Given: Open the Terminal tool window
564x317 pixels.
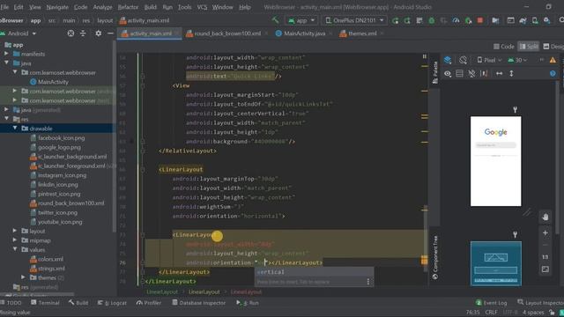Looking at the screenshot, I should point(45,303).
